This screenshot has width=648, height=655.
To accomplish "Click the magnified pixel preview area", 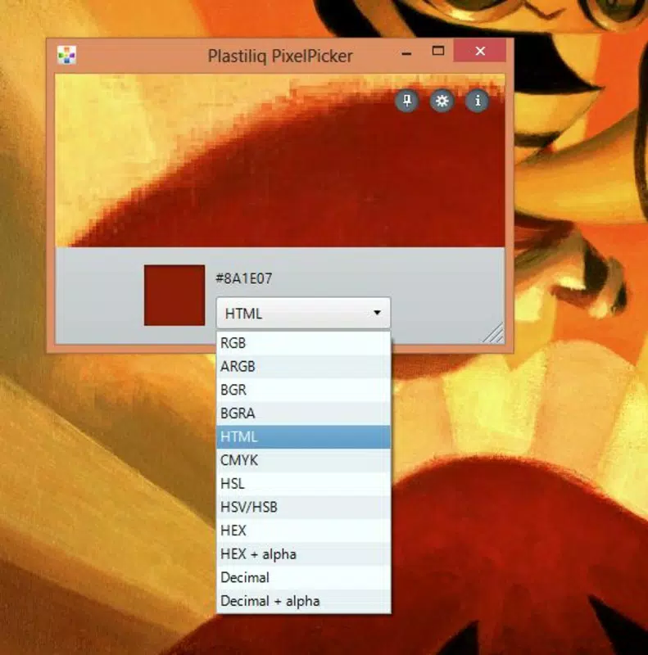I will 279,160.
